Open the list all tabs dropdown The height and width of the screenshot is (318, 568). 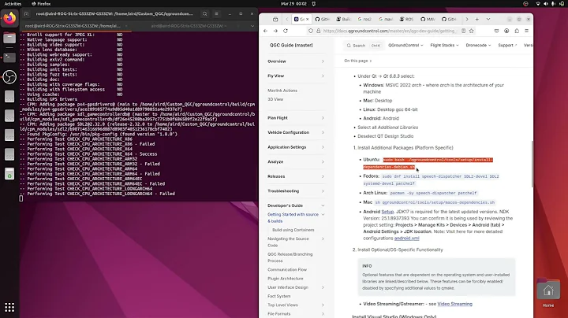[488, 19]
